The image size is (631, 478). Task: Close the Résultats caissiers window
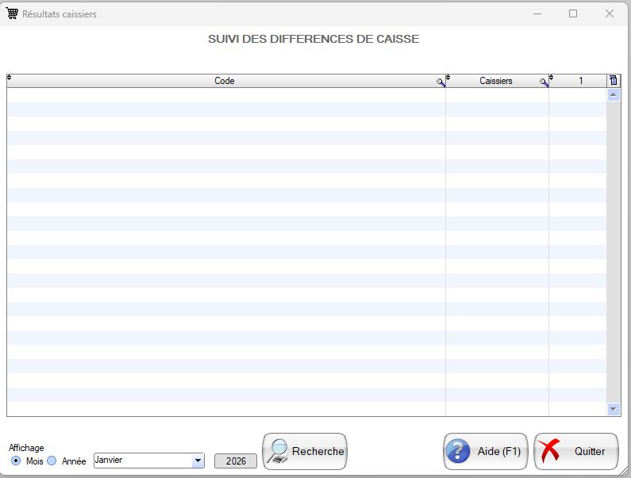[x=610, y=13]
